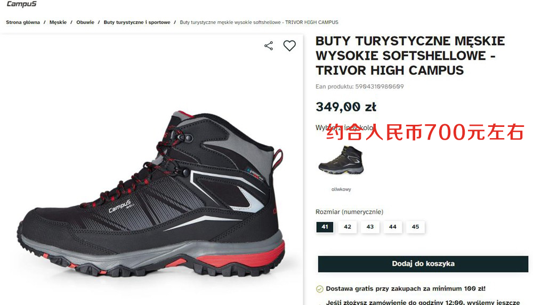This screenshot has height=305, width=533.
Task: Select size 43
Action: (370, 227)
